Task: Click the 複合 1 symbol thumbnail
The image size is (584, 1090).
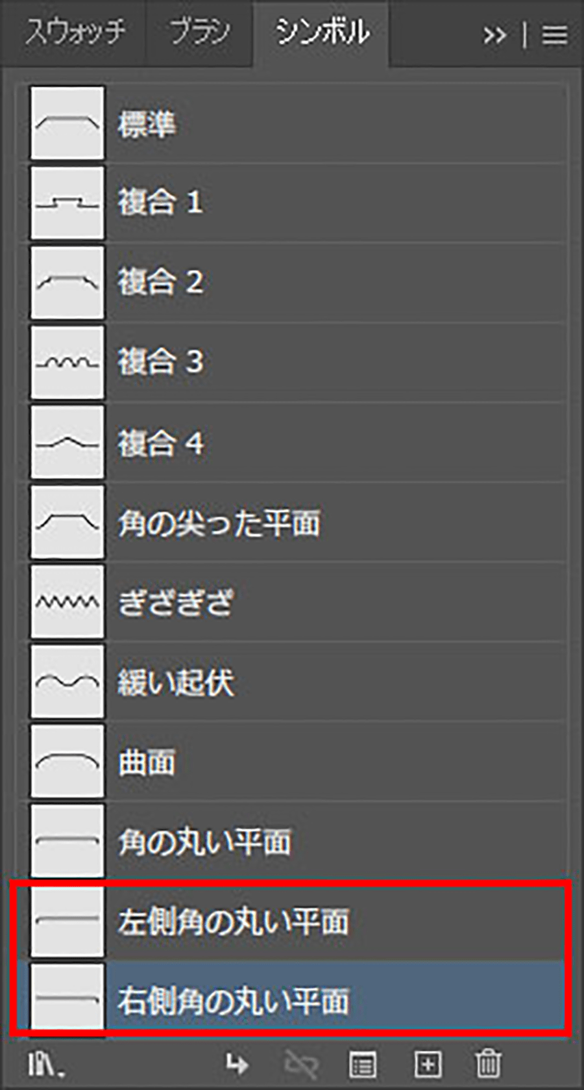Action: [x=67, y=203]
